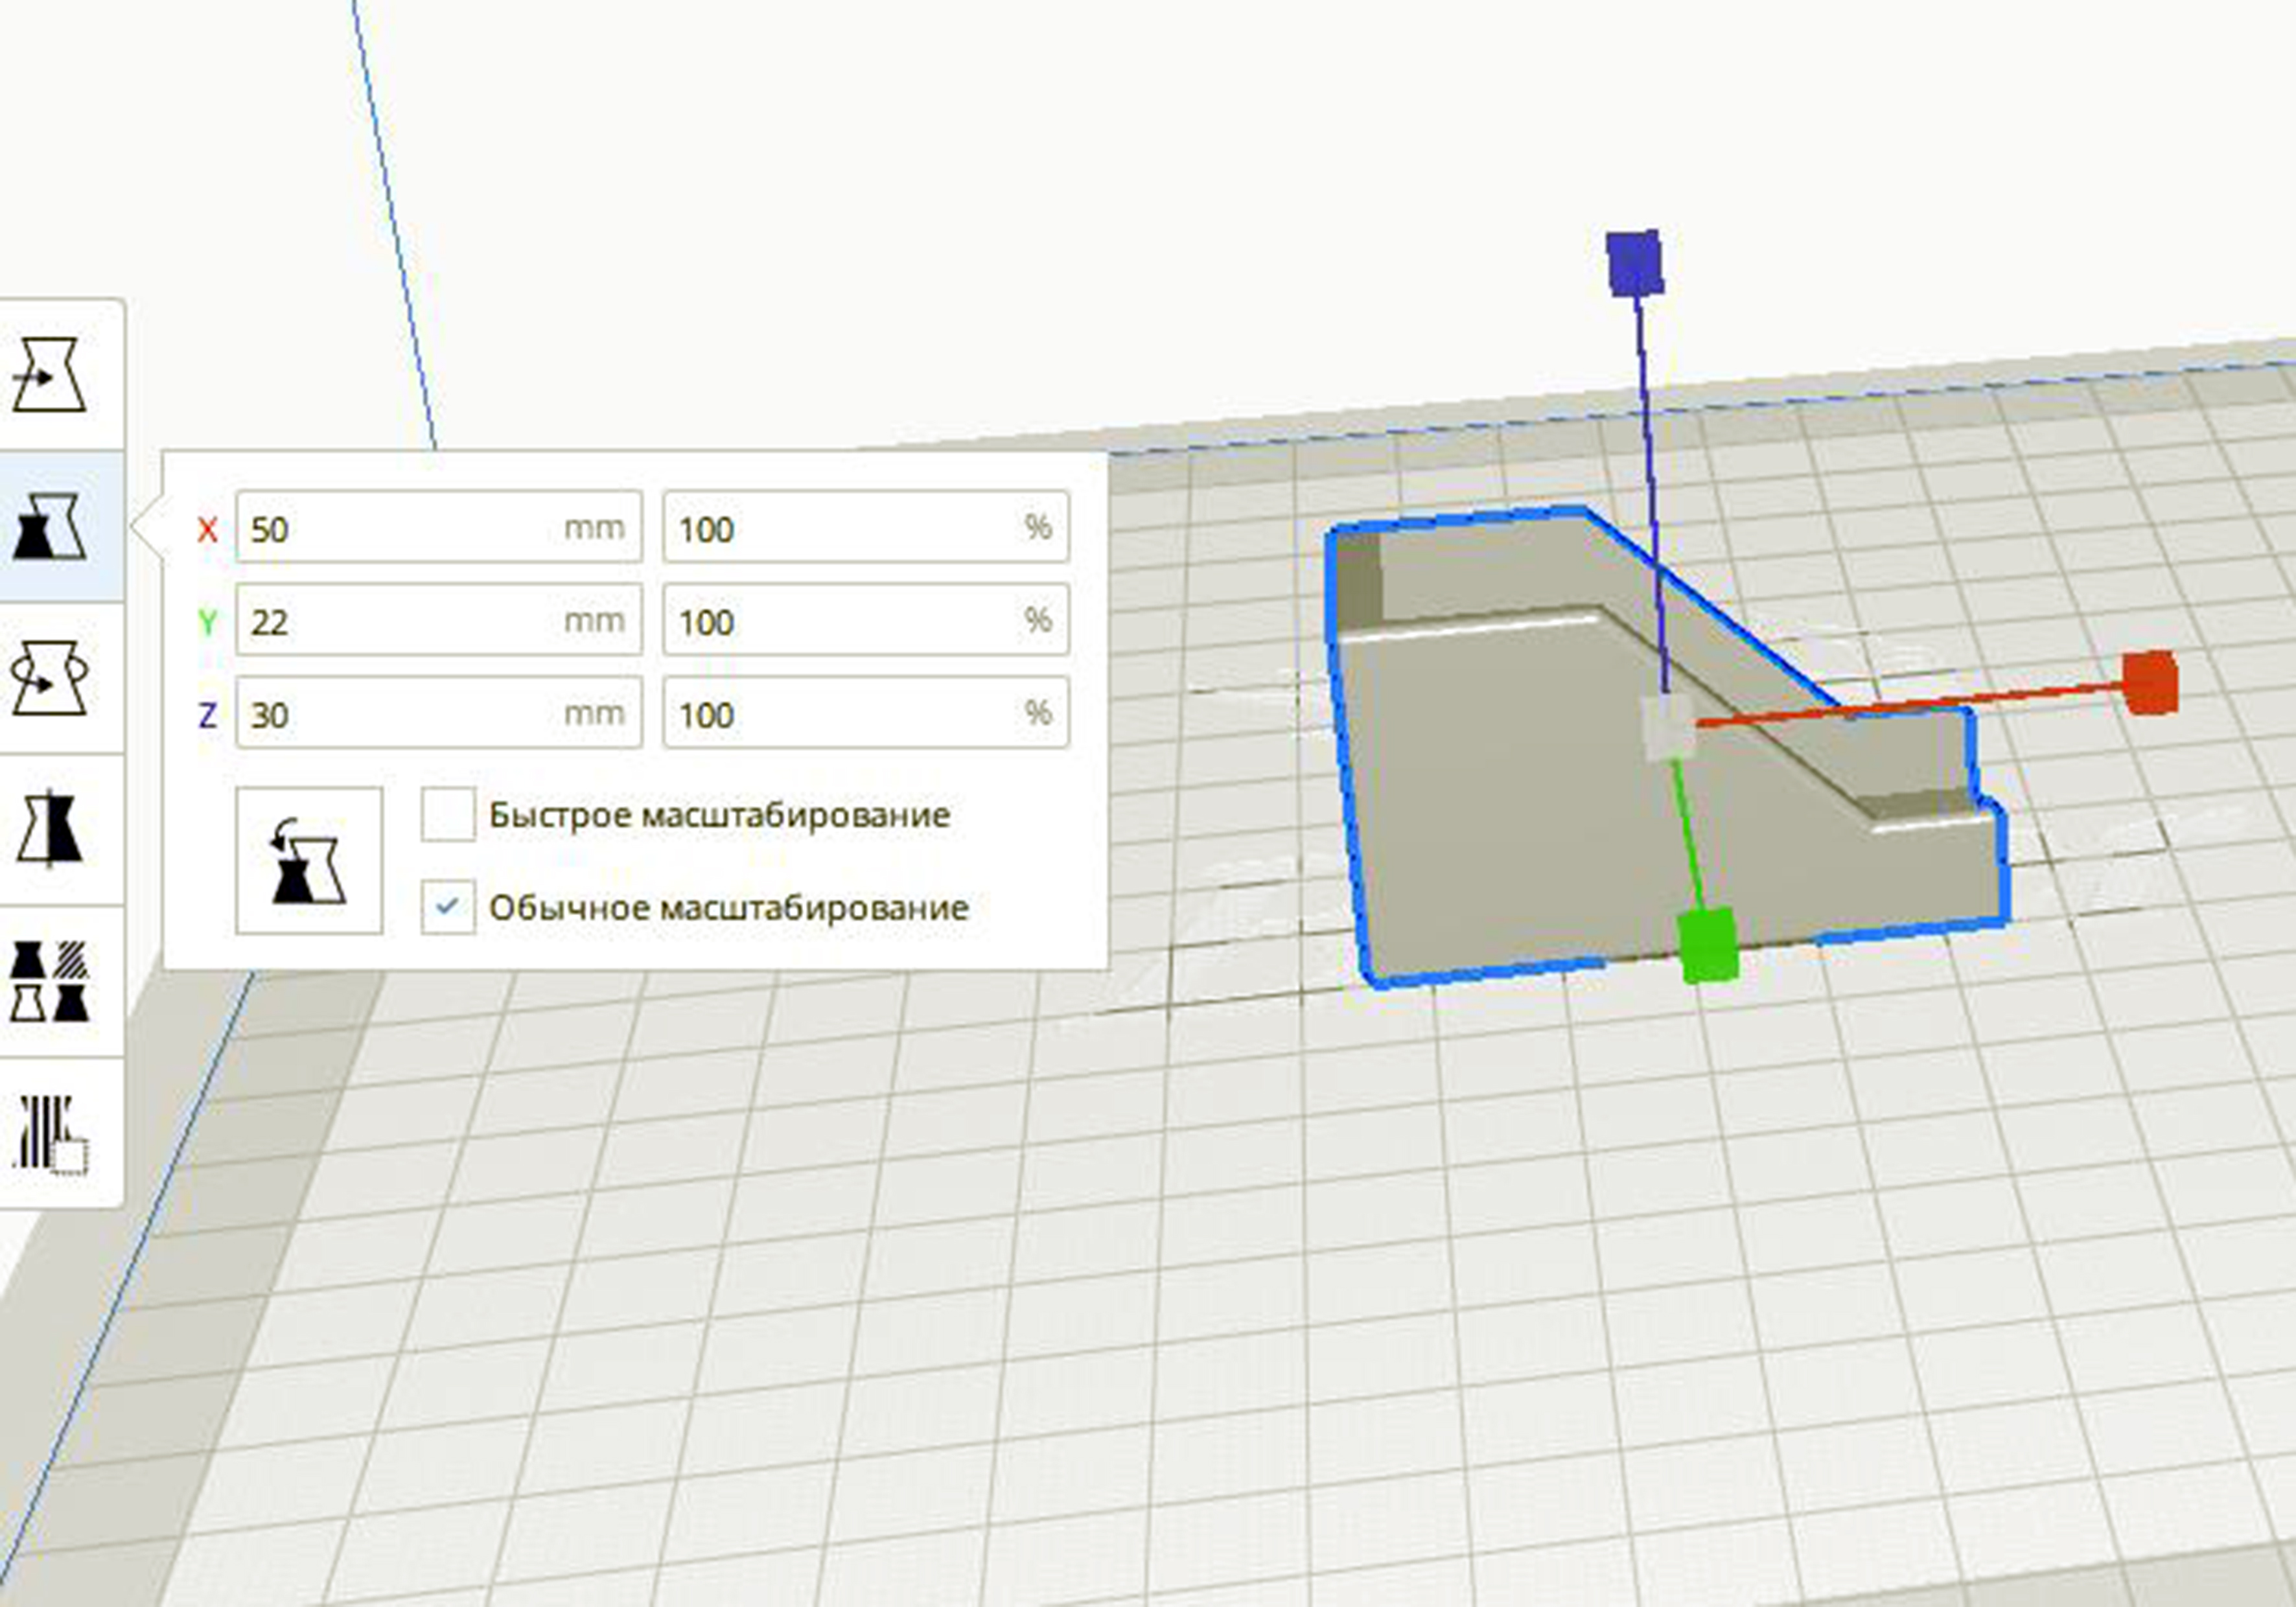The image size is (2296, 1607).
Task: Select the Move tool icon
Action: coord(49,375)
